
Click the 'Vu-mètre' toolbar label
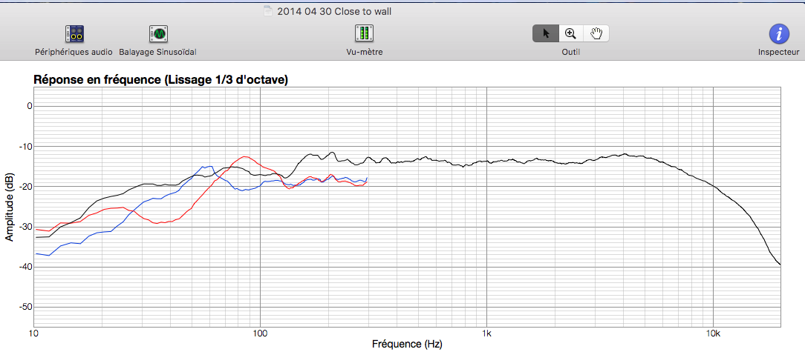pyautogui.click(x=364, y=53)
